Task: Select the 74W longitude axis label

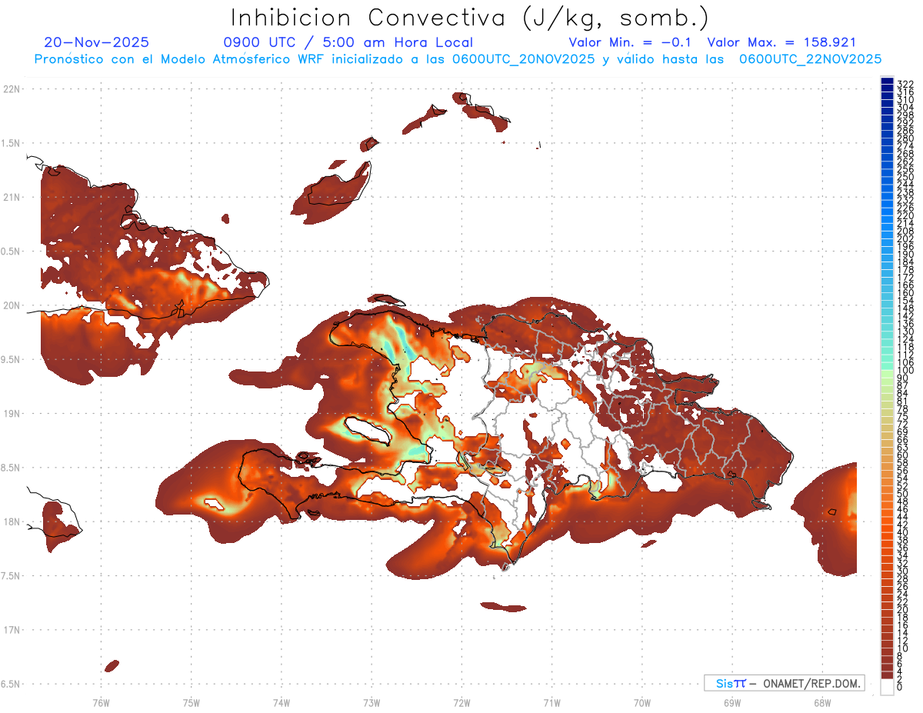Action: pos(281,702)
